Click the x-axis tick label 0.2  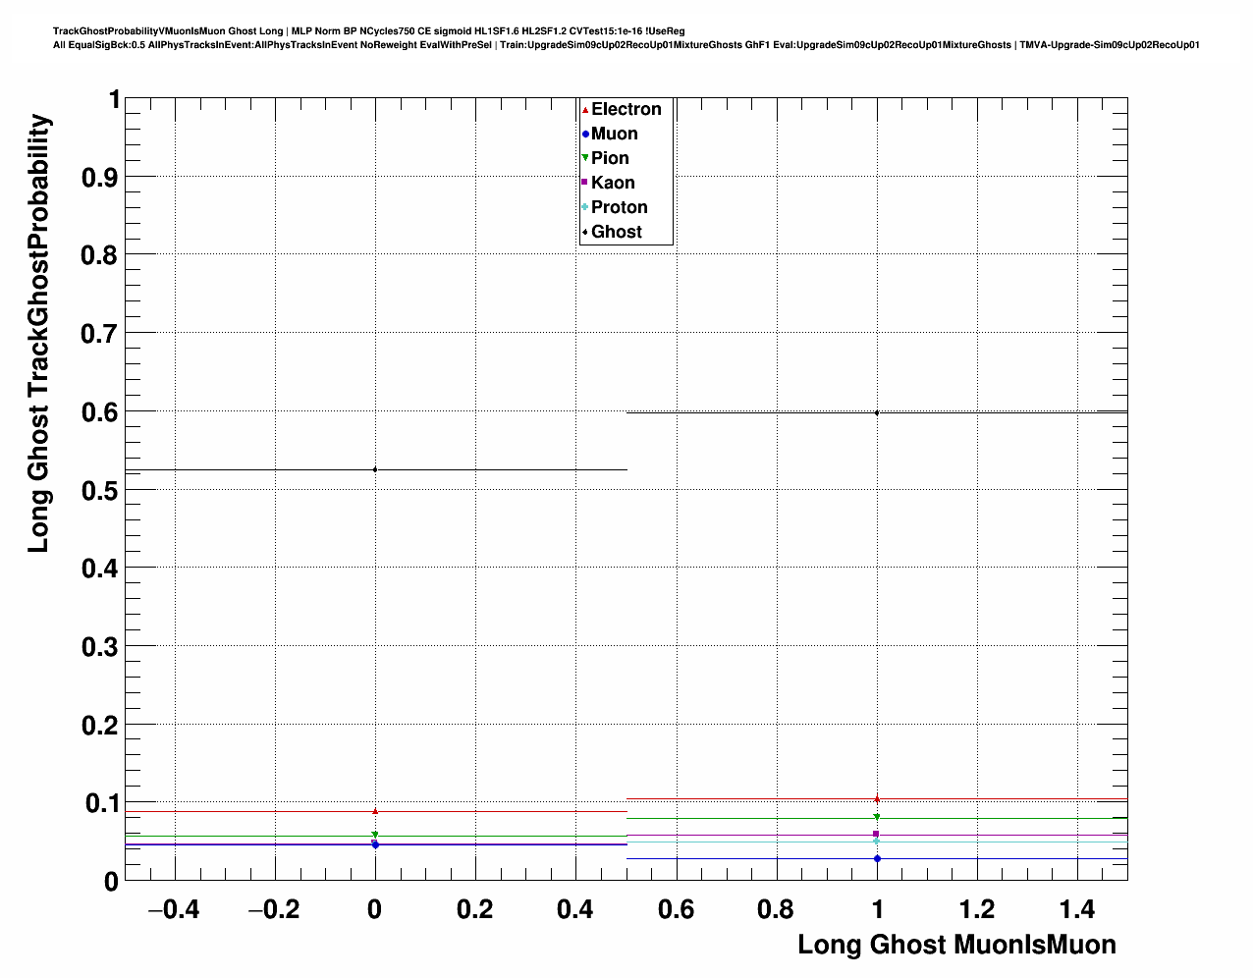point(475,909)
